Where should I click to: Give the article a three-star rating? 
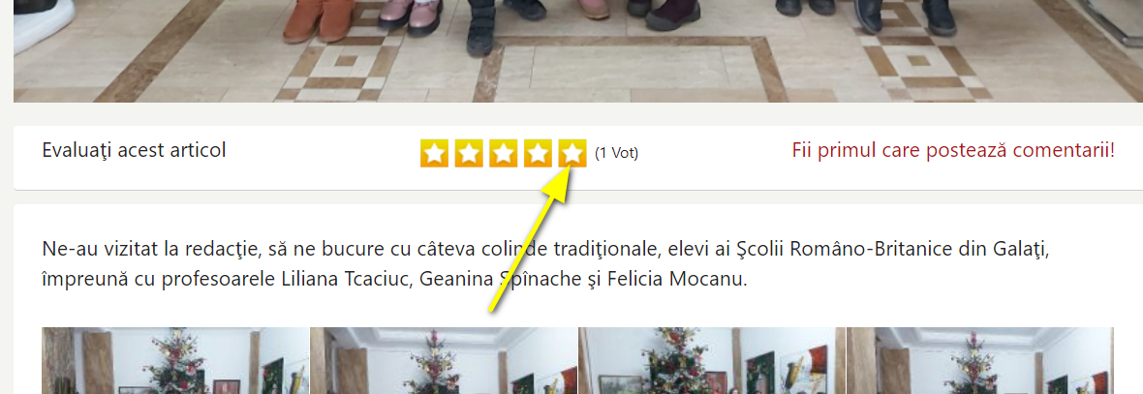(503, 153)
